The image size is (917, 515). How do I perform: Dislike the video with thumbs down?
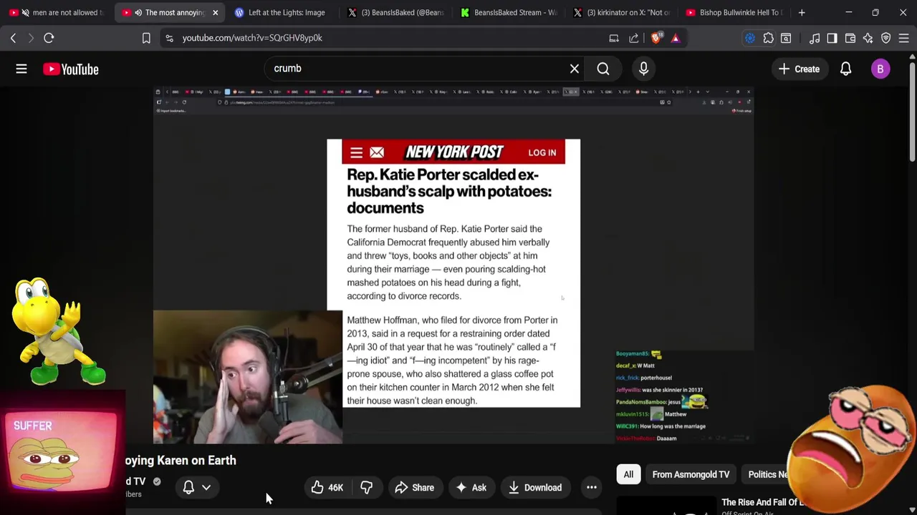coord(366,488)
